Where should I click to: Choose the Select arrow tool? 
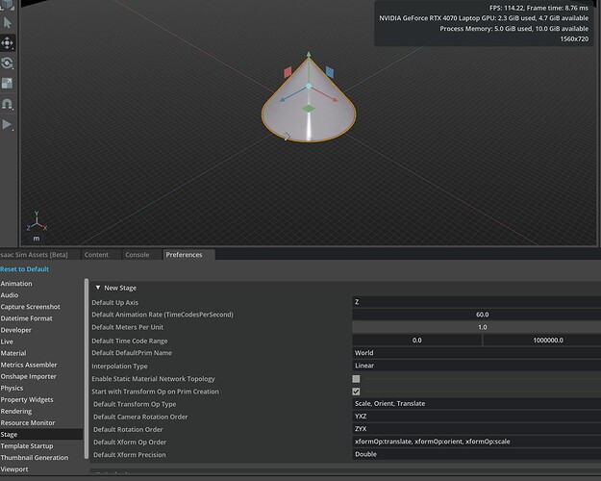(8, 23)
